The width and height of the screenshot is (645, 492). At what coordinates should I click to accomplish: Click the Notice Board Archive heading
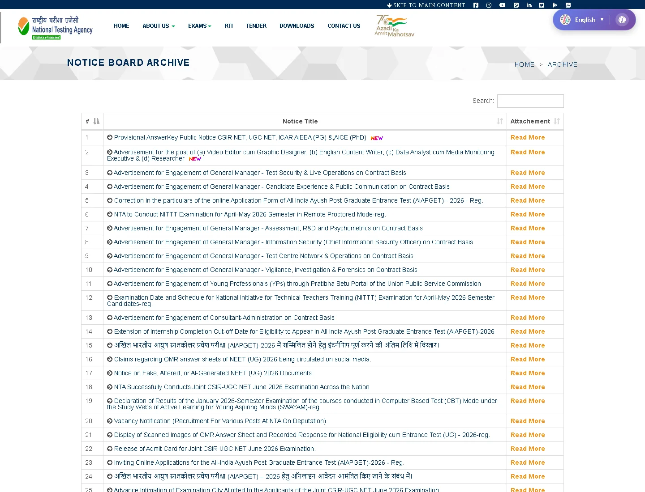[129, 63]
